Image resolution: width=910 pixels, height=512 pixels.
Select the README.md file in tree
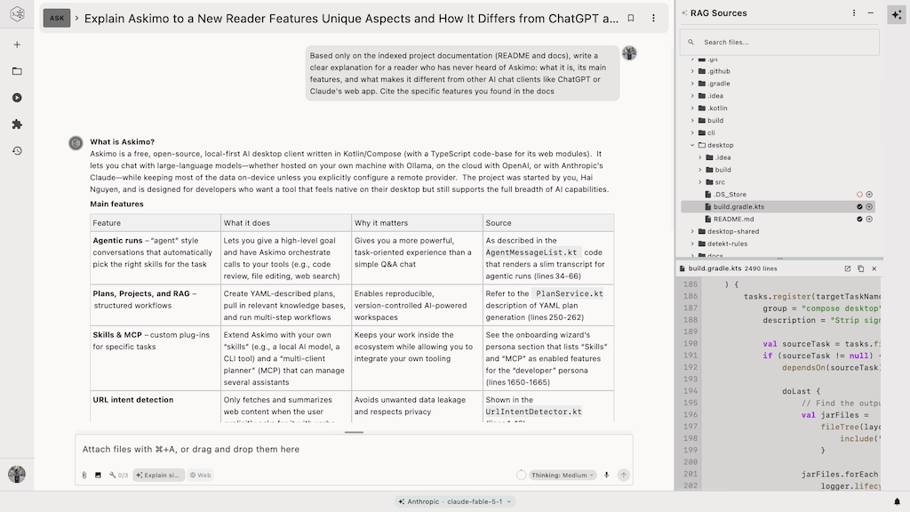(x=733, y=219)
